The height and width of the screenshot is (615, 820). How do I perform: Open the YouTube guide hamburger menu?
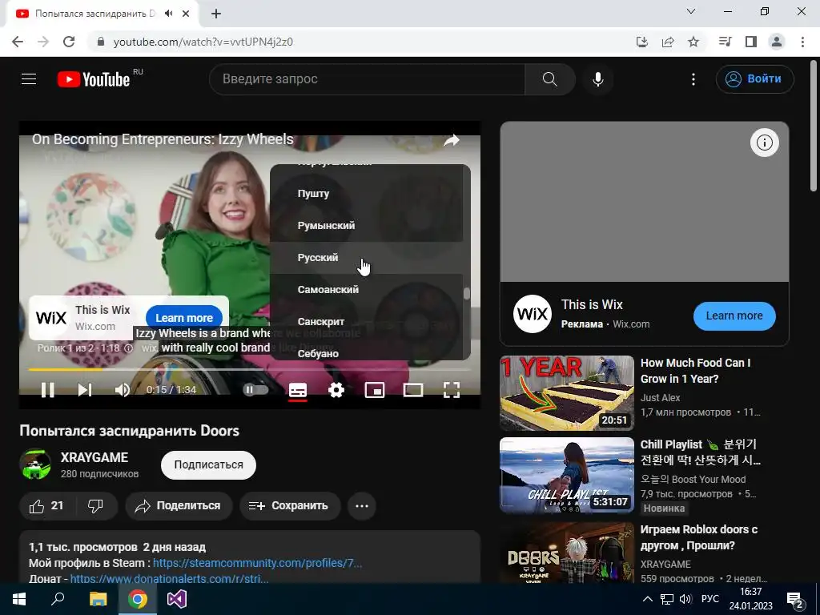point(29,79)
